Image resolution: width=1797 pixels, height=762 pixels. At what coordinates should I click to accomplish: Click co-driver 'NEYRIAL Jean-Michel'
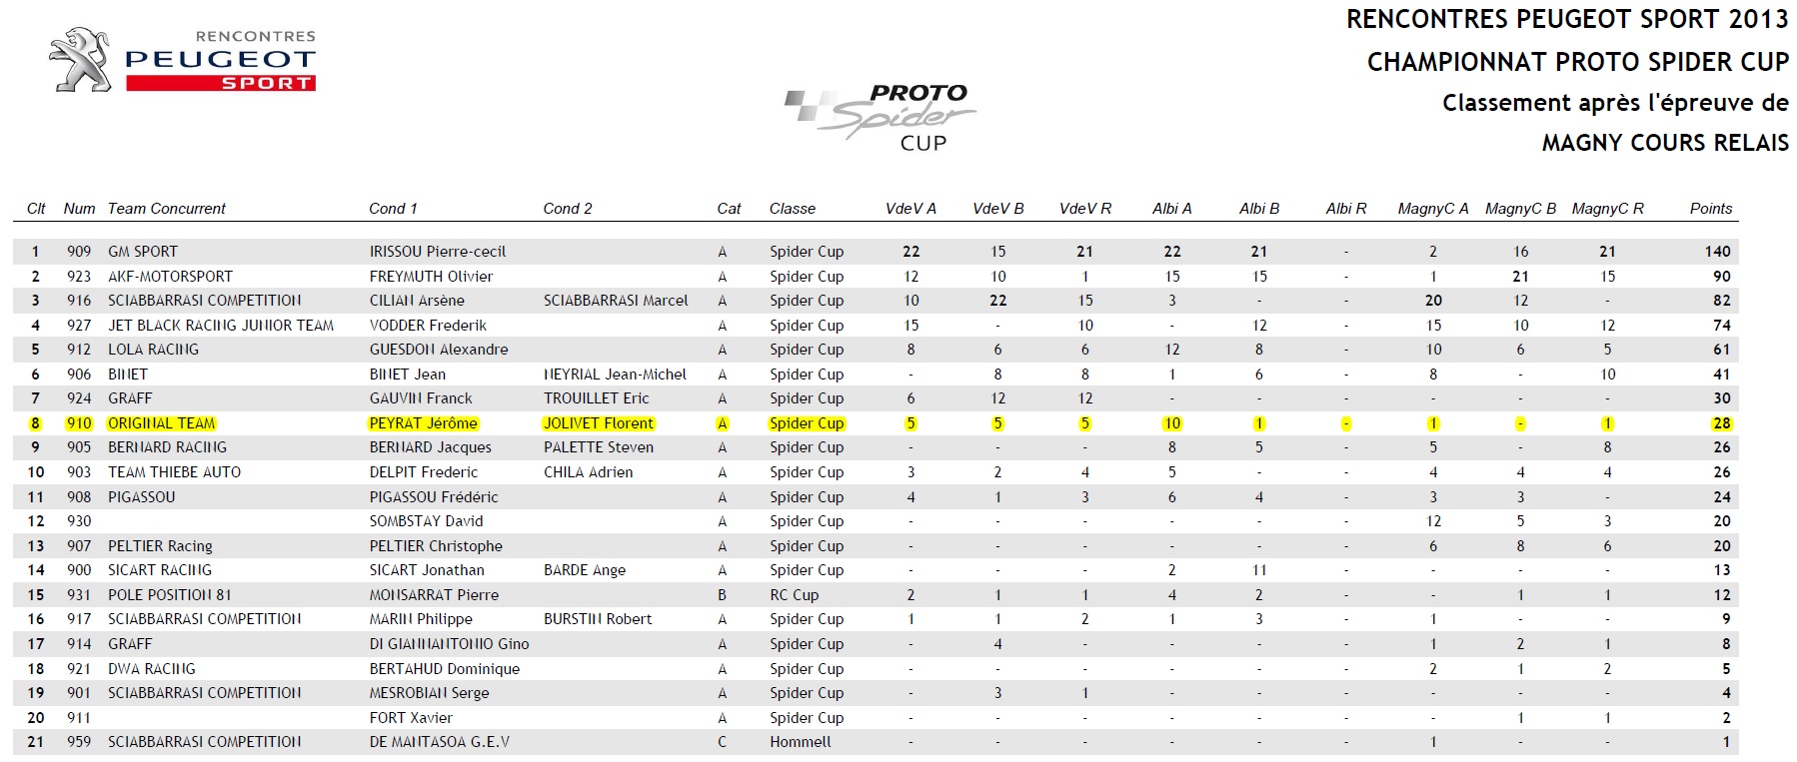[615, 375]
